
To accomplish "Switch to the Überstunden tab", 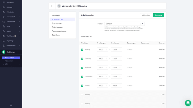I will pos(57,23).
